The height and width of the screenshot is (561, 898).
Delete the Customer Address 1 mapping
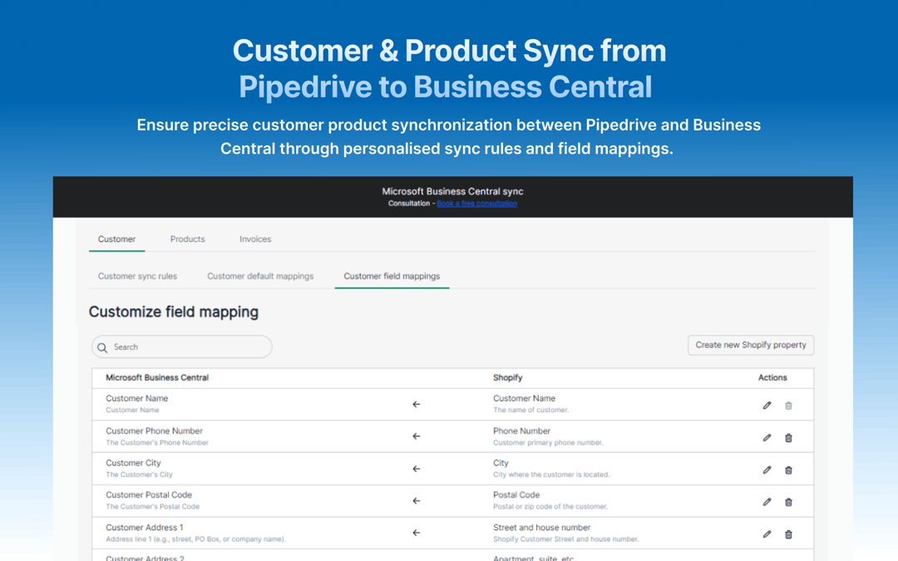[788, 534]
